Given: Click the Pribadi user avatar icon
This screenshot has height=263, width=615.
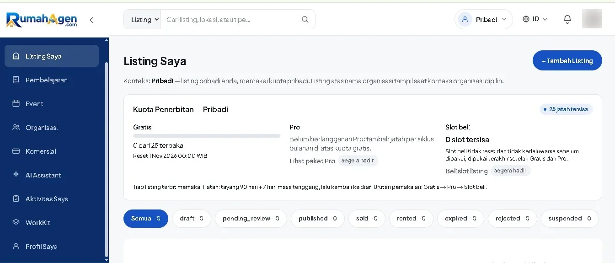Looking at the screenshot, I should coord(465,19).
